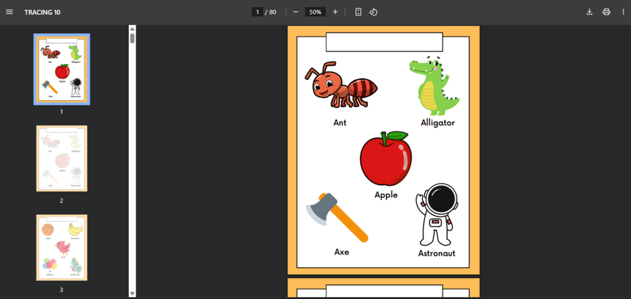The height and width of the screenshot is (299, 631).
Task: Zoom in with the plus icon
Action: [335, 12]
